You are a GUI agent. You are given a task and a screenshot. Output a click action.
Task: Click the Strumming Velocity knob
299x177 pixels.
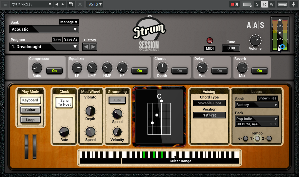click(117, 132)
